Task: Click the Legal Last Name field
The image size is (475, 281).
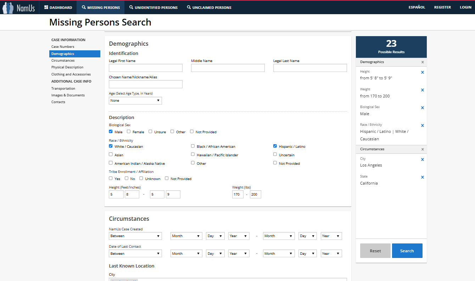Action: point(310,68)
